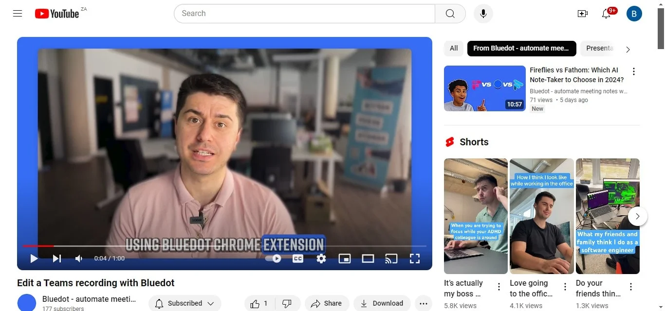Open the ADHD colleague short
665x311 pixels.
[x=476, y=216]
